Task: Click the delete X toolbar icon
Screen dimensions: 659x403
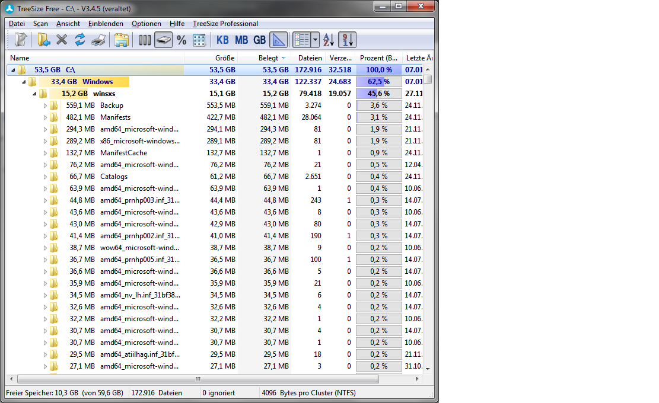Action: tap(62, 40)
